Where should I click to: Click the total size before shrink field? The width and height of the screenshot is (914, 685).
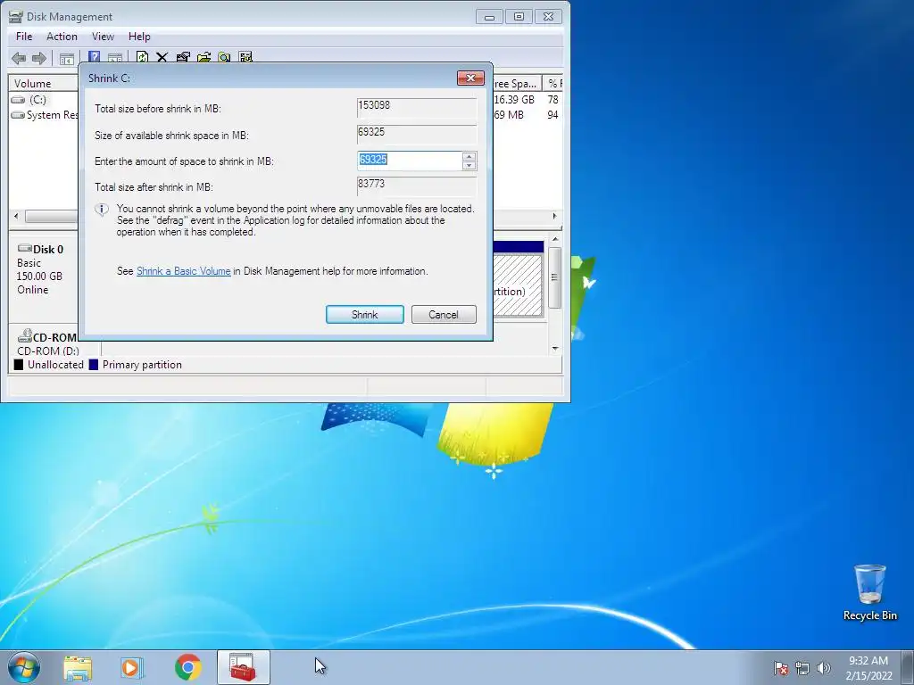[x=417, y=108]
